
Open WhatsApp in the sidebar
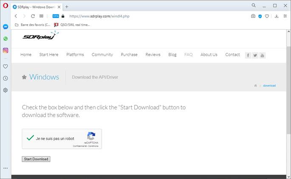(x=6, y=39)
